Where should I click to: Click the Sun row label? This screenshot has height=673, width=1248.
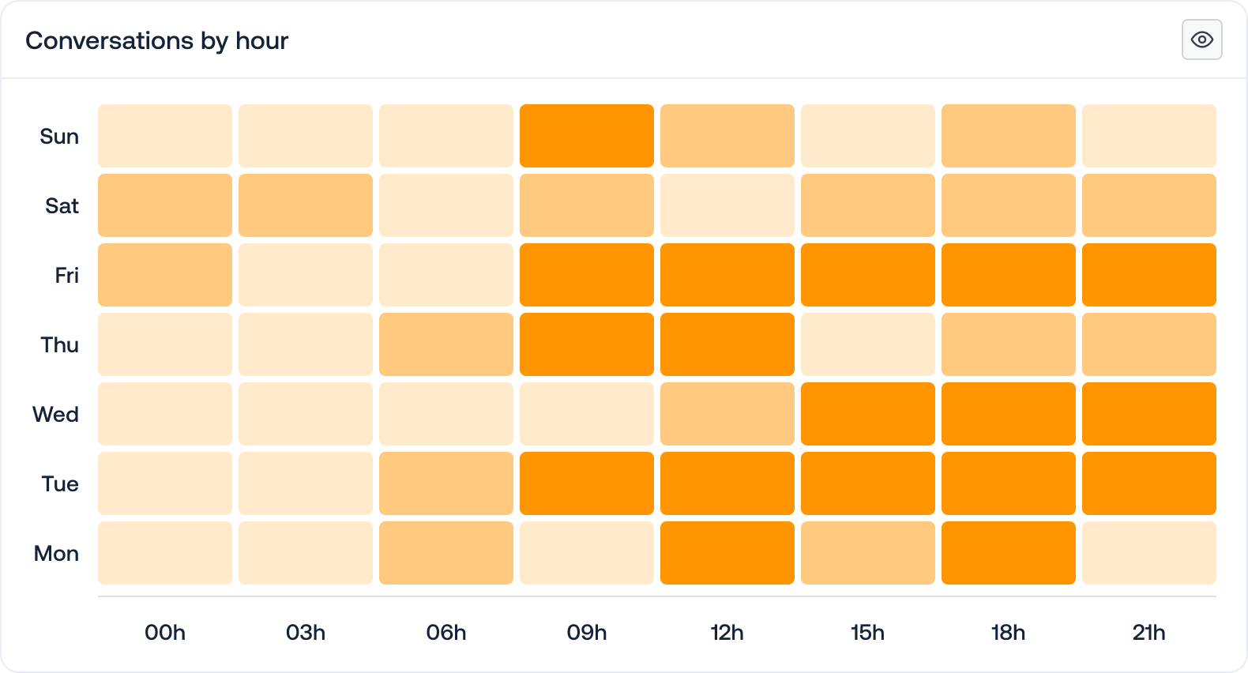pyautogui.click(x=59, y=136)
